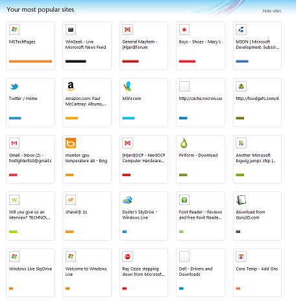Click the Macy's red star icon
This screenshot has width=296, height=303.
pos(184,30)
